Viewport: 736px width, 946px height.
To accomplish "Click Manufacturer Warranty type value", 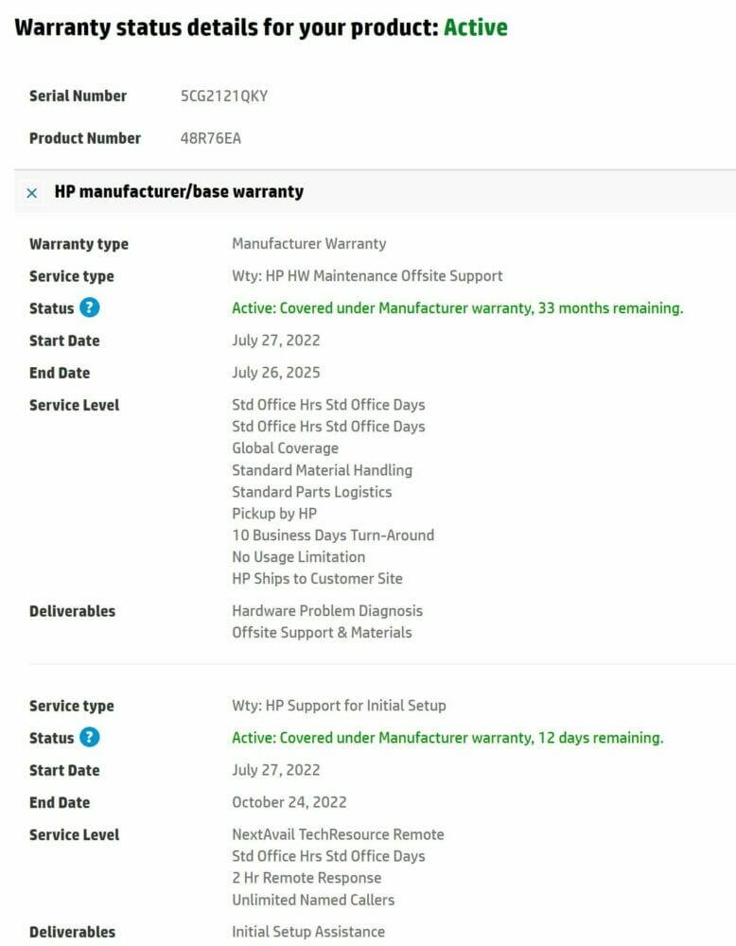I will 308,244.
